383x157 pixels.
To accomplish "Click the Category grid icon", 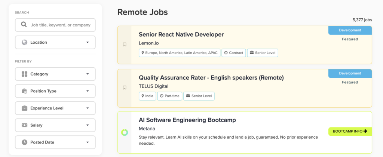I will tap(24, 74).
